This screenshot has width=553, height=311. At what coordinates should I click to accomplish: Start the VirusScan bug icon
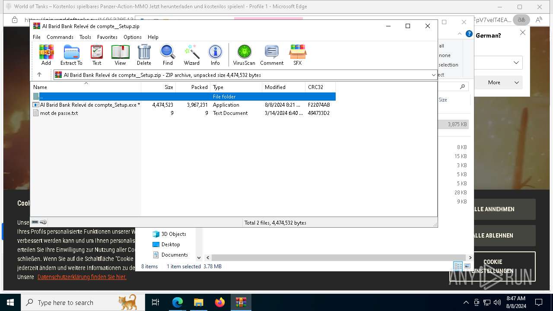[244, 55]
